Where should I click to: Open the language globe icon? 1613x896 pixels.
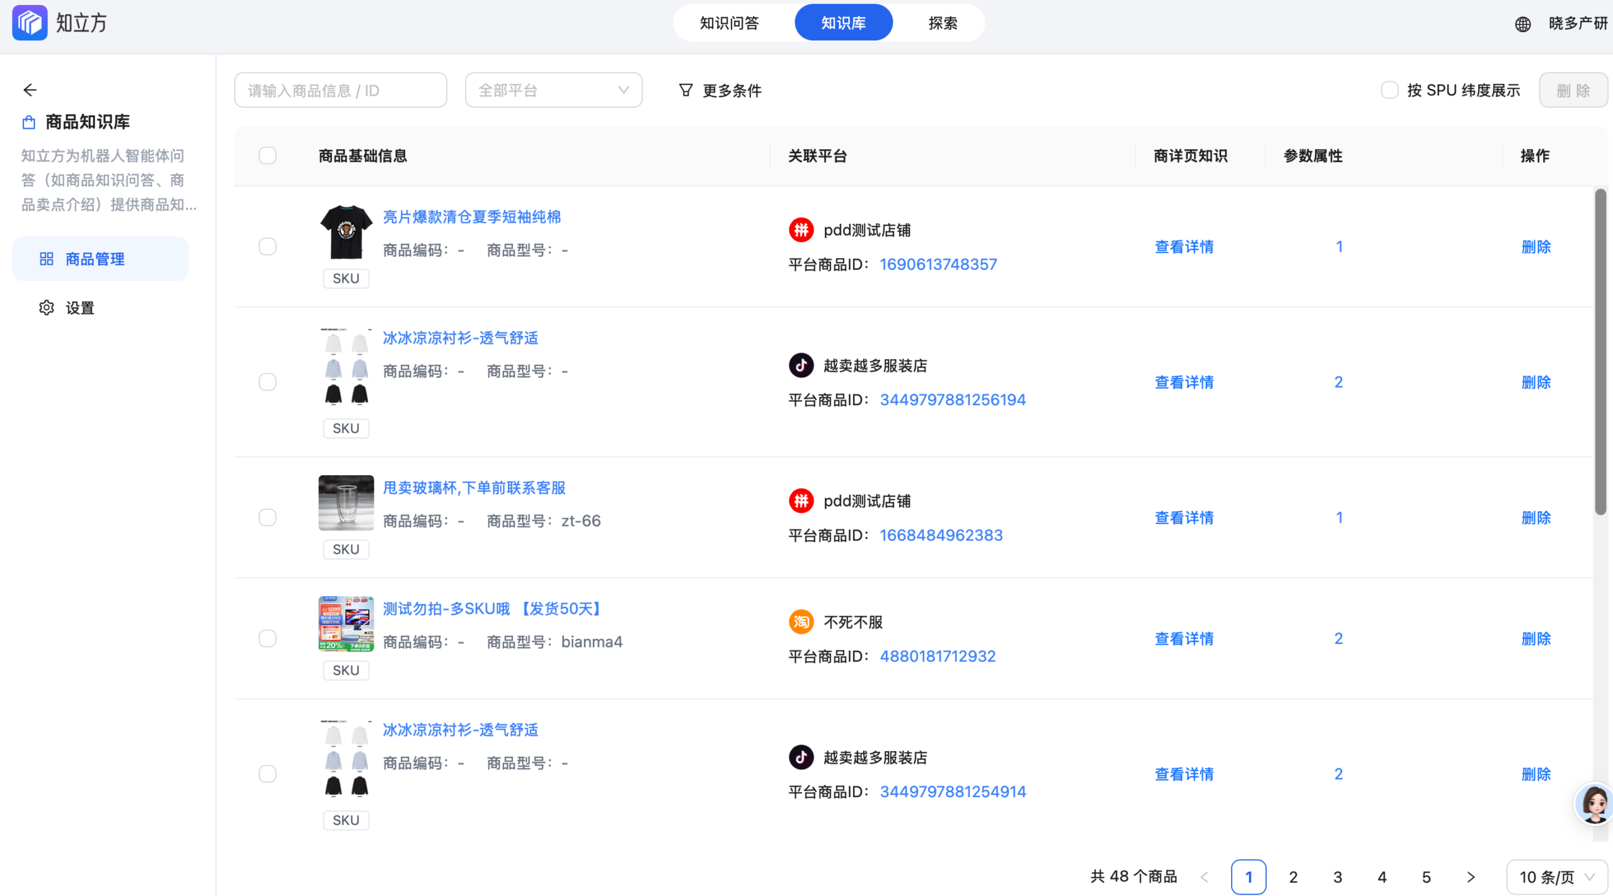coord(1522,24)
